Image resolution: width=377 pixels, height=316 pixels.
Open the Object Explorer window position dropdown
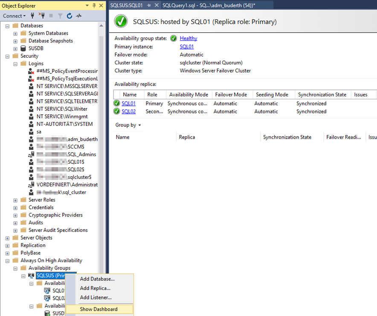87,6
